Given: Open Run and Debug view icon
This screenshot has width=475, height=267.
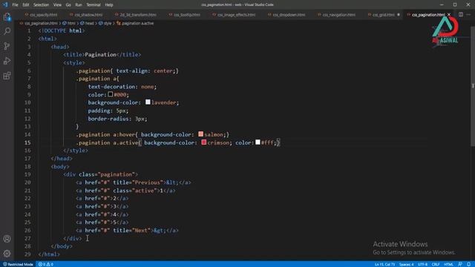Looking at the screenshot, I should (x=7, y=61).
